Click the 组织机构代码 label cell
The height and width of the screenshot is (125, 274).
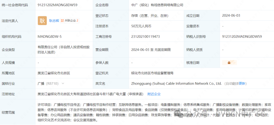[x=18, y=37]
